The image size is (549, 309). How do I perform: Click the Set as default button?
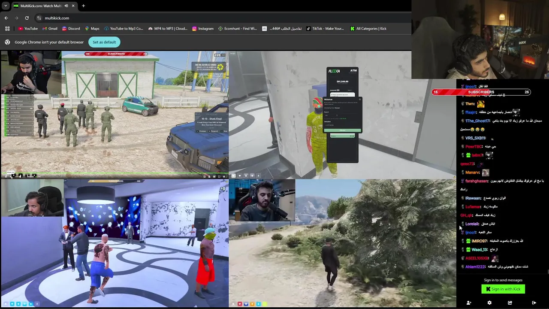(x=104, y=42)
